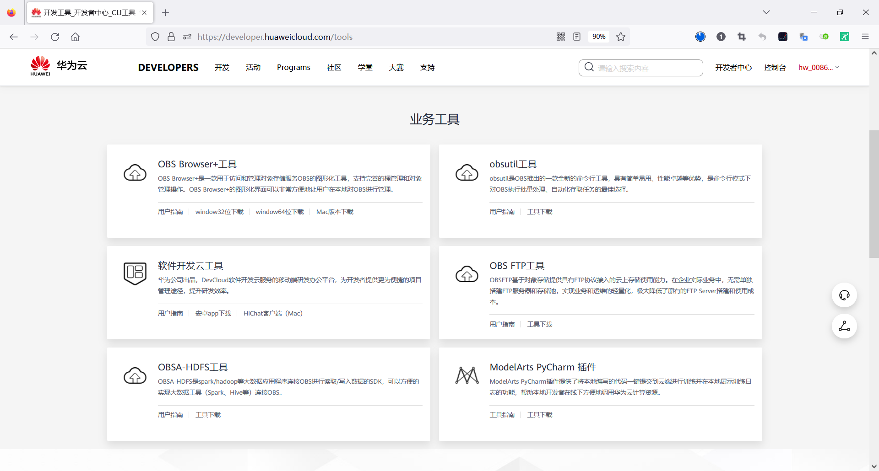Open the screenshot capture extension
Viewport: 879px width, 471px height.
pos(742,37)
